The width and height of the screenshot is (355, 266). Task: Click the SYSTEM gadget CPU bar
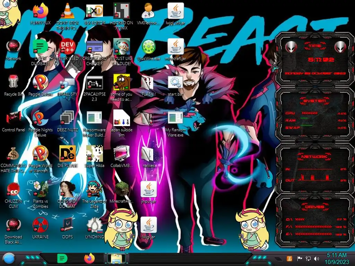point(310,113)
